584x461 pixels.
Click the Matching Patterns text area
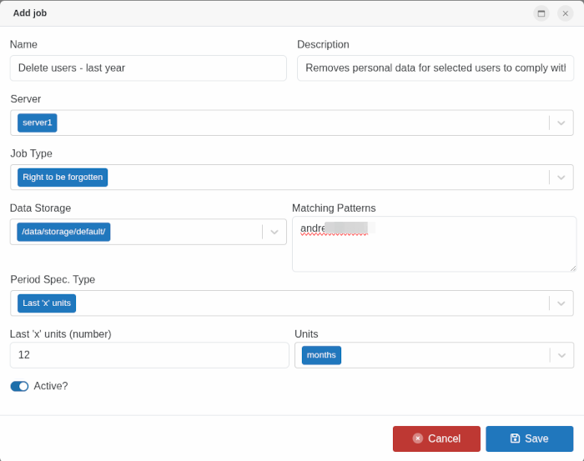(x=434, y=250)
